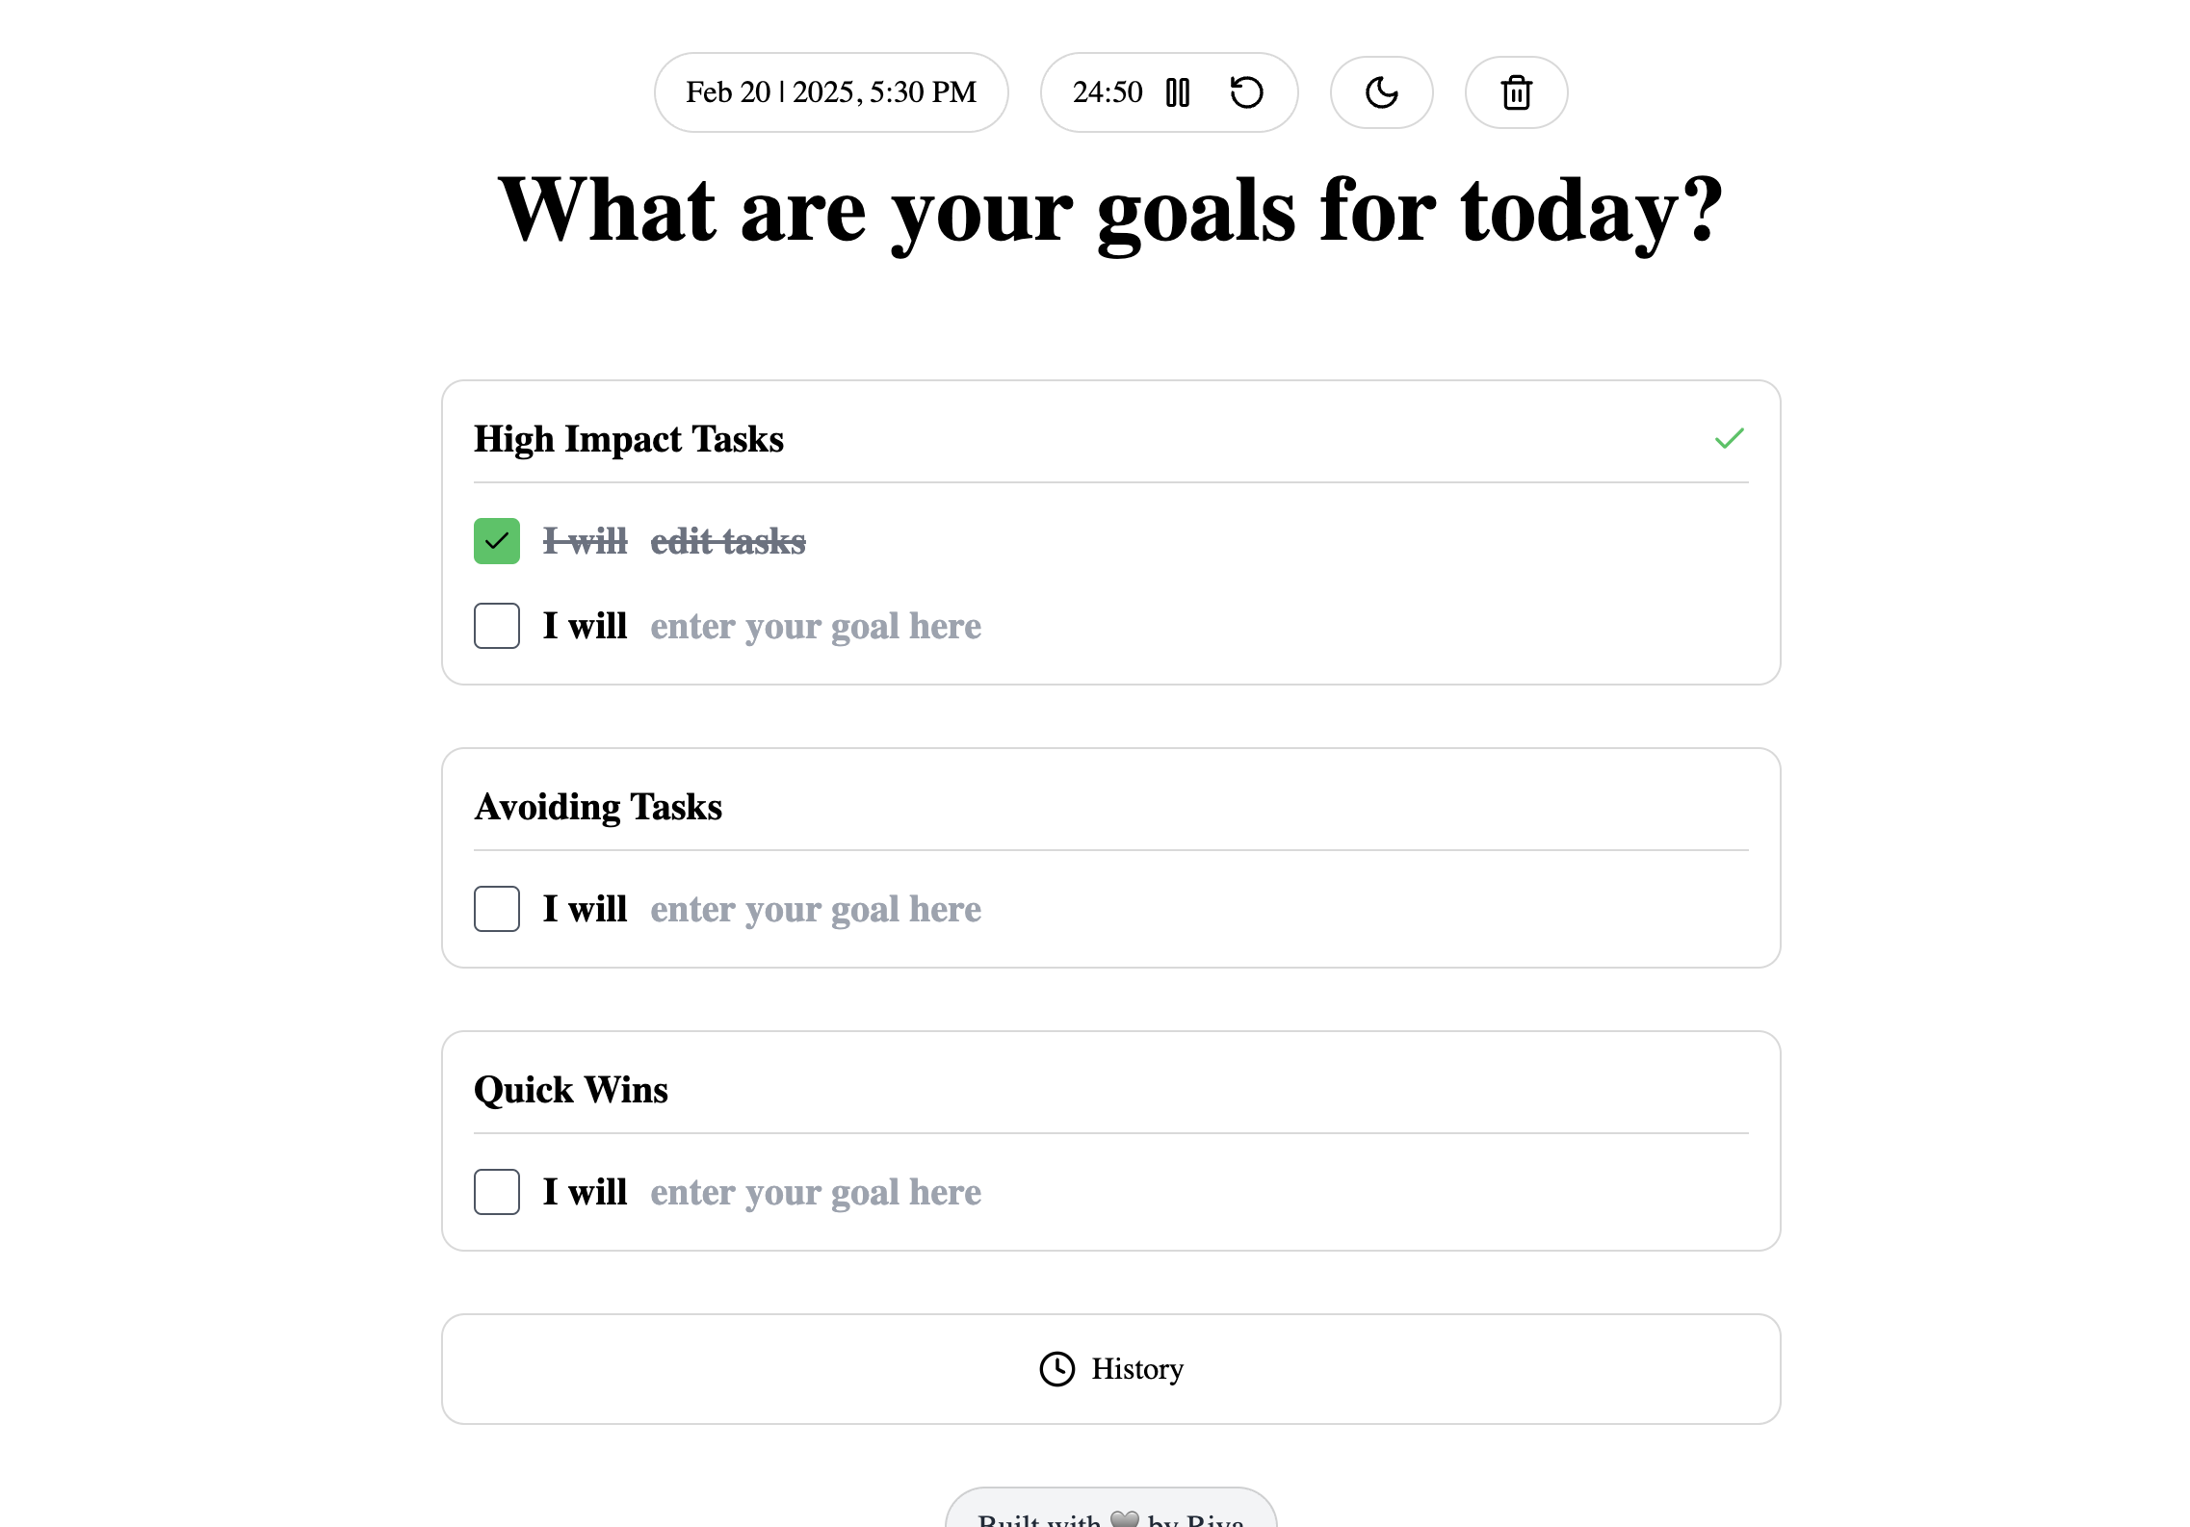Pause the 24:50 countdown timer
The width and height of the screenshot is (2190, 1527).
pos(1177,92)
